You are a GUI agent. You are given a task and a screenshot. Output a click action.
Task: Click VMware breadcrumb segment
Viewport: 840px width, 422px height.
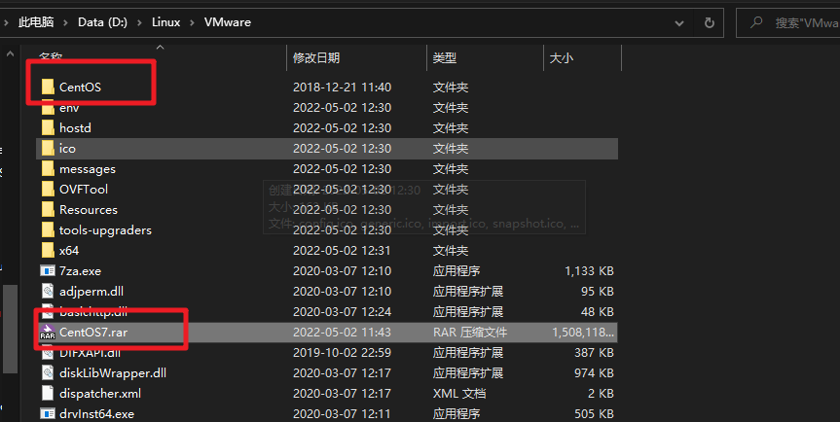coord(227,22)
